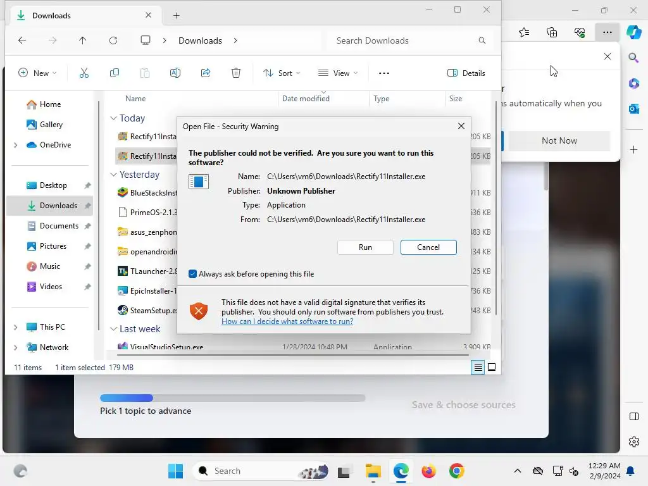Click the Share icon in Explorer toolbar
Screen dimensions: 648x486
pyautogui.click(x=206, y=73)
